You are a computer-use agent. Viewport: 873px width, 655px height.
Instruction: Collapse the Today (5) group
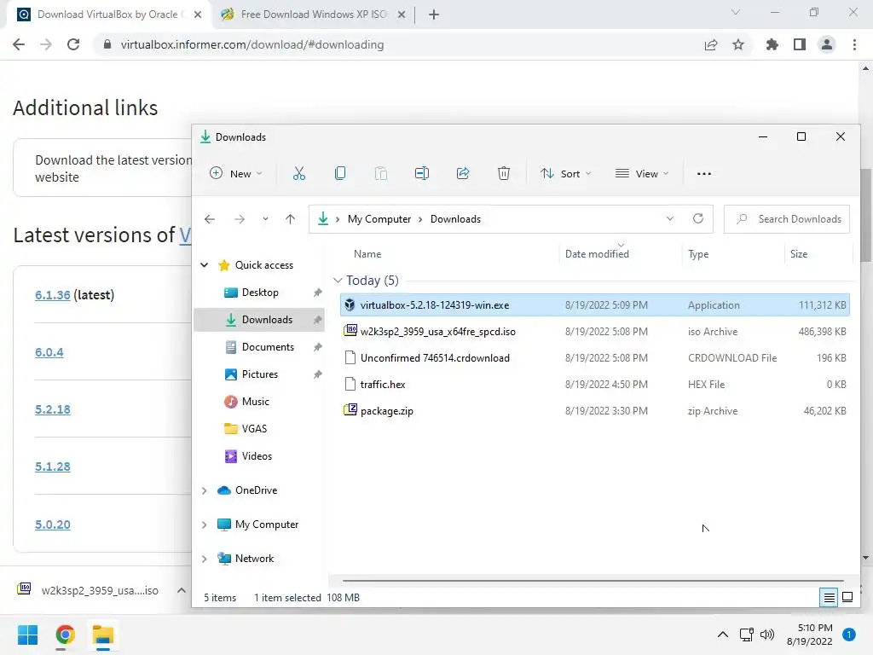pos(338,280)
